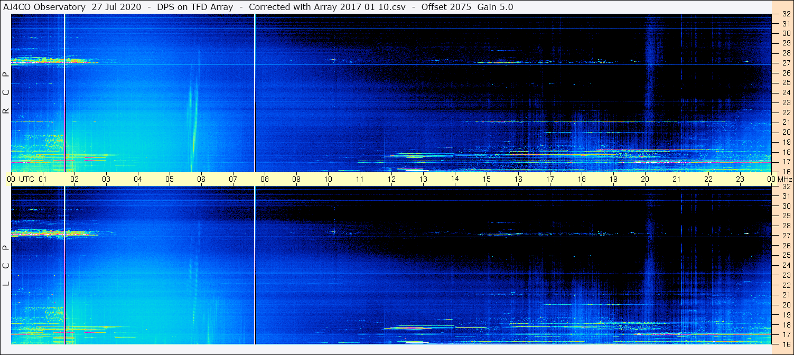Pick the "03" hour mark on time axis

tap(106, 179)
